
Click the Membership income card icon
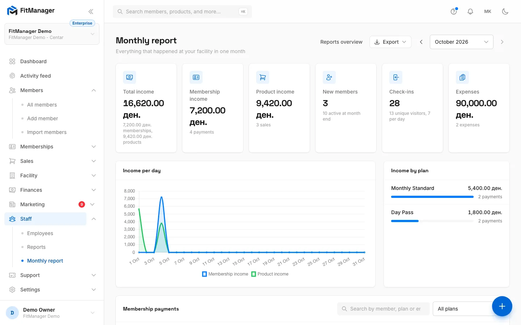tap(196, 77)
